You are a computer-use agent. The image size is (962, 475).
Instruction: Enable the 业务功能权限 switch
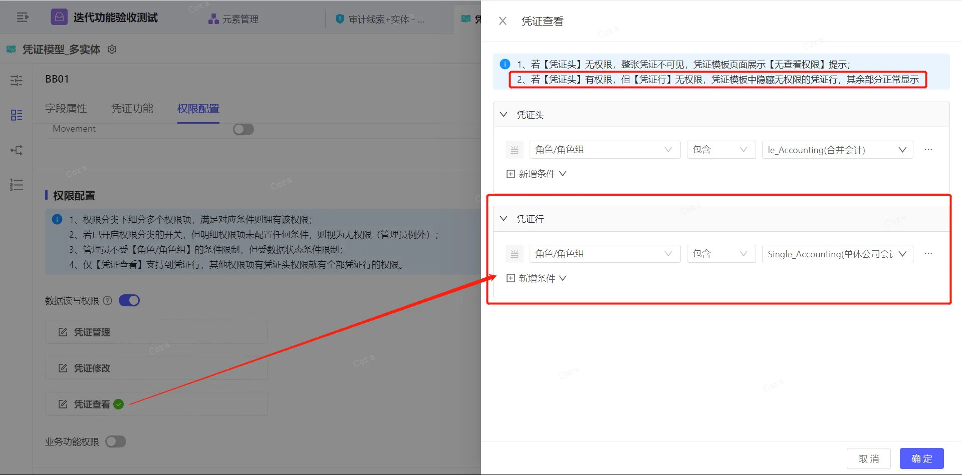tap(116, 441)
